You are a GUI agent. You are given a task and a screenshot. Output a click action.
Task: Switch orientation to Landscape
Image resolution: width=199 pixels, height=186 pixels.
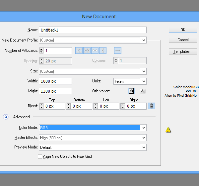click(143, 91)
